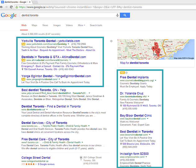Expand dropdown arrow next to yelp.ca URL
The width and height of the screenshot is (196, 168).
click(x=89, y=93)
